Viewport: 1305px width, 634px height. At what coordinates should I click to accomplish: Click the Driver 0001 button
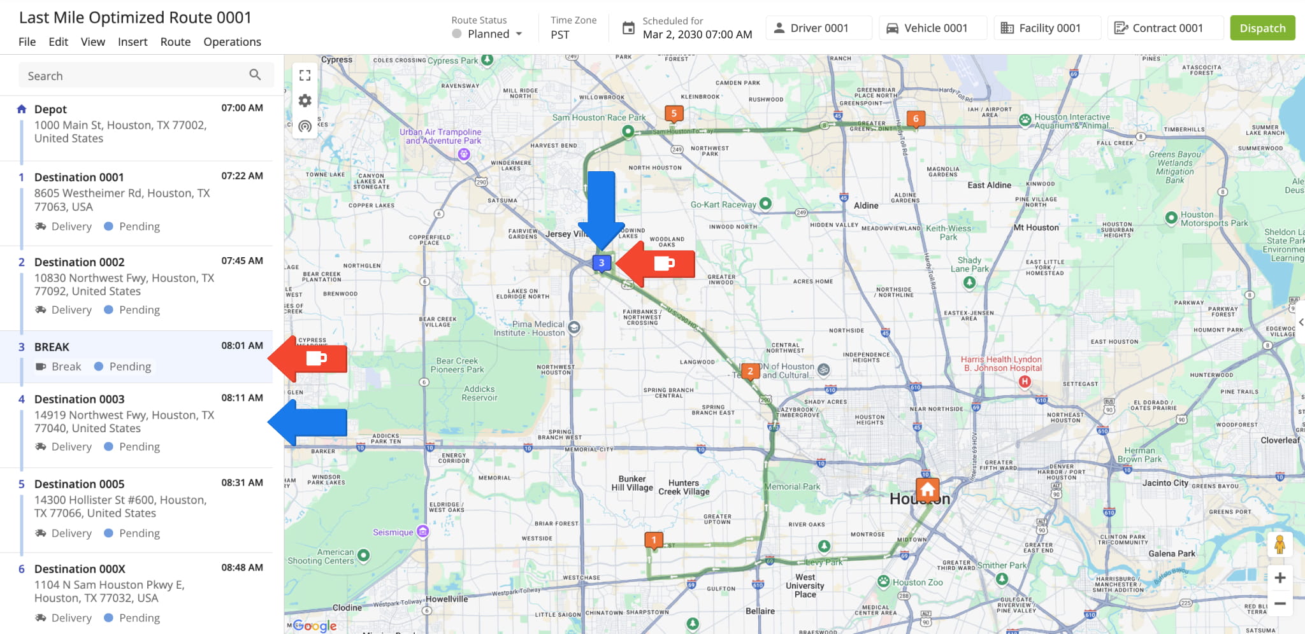pos(818,28)
